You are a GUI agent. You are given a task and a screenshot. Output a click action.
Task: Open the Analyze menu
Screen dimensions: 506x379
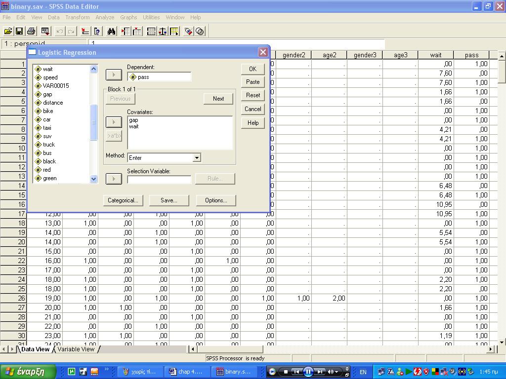click(105, 17)
